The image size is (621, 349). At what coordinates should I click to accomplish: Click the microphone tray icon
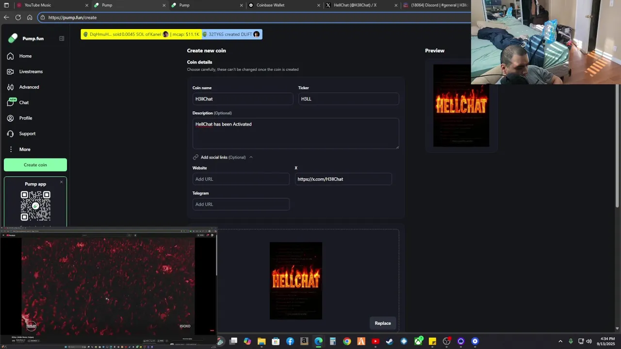click(x=571, y=341)
